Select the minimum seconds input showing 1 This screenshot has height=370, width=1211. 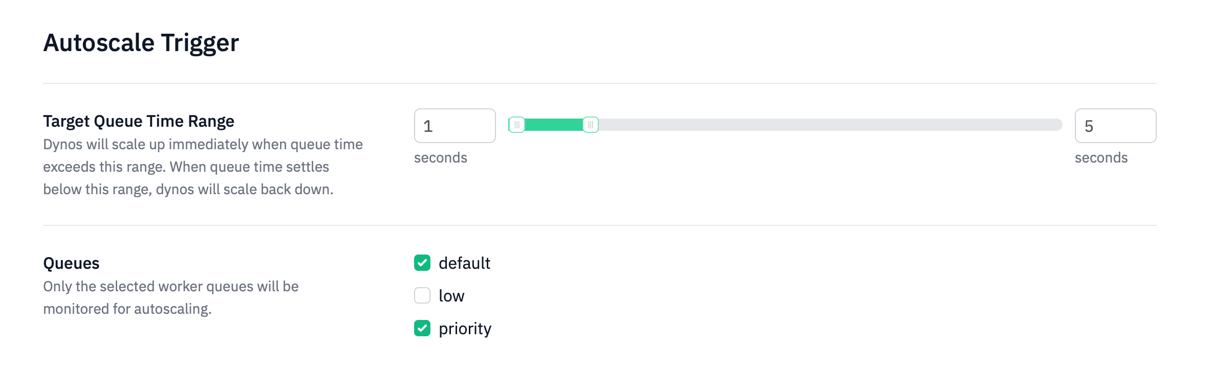pos(454,126)
